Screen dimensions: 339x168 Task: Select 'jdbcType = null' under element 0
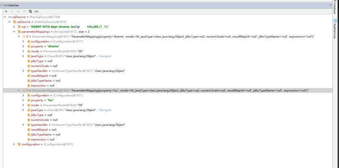42,61
